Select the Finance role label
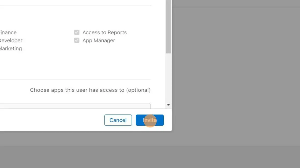 click(x=8, y=32)
